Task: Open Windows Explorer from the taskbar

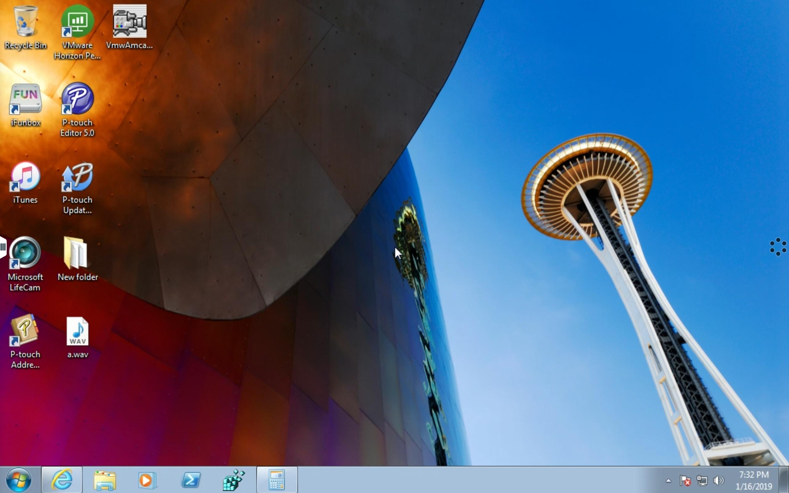Action: coord(105,480)
